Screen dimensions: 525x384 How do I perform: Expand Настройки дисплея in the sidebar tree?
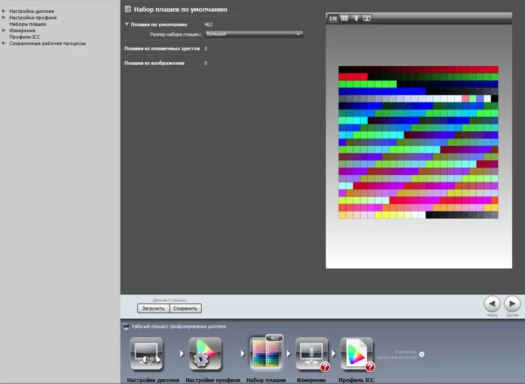coord(4,11)
